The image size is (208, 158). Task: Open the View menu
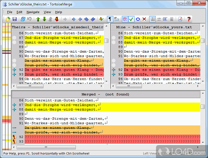coord(47,12)
